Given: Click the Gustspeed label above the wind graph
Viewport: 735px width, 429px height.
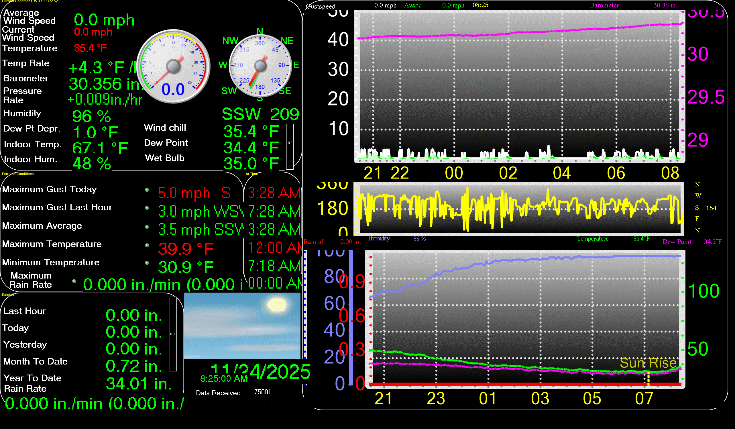Looking at the screenshot, I should (320, 6).
